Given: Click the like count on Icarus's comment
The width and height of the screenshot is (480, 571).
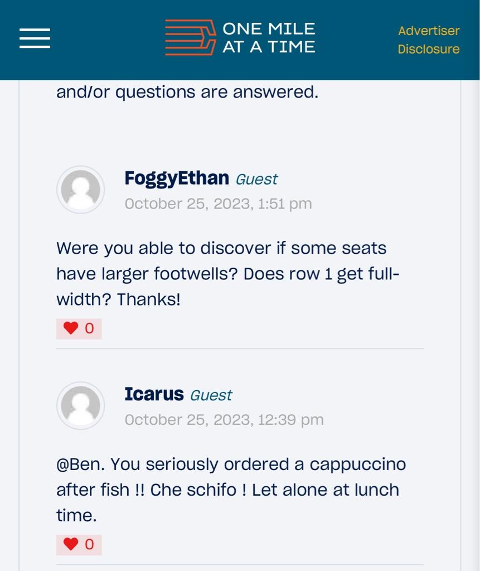Looking at the screenshot, I should coord(89,544).
